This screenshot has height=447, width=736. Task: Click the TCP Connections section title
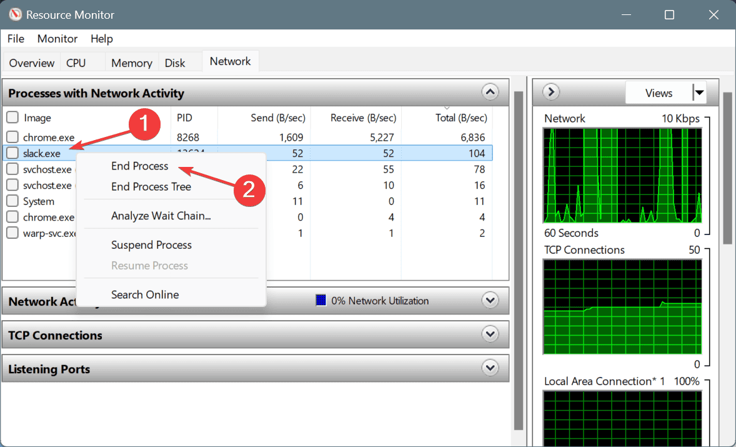[55, 334]
